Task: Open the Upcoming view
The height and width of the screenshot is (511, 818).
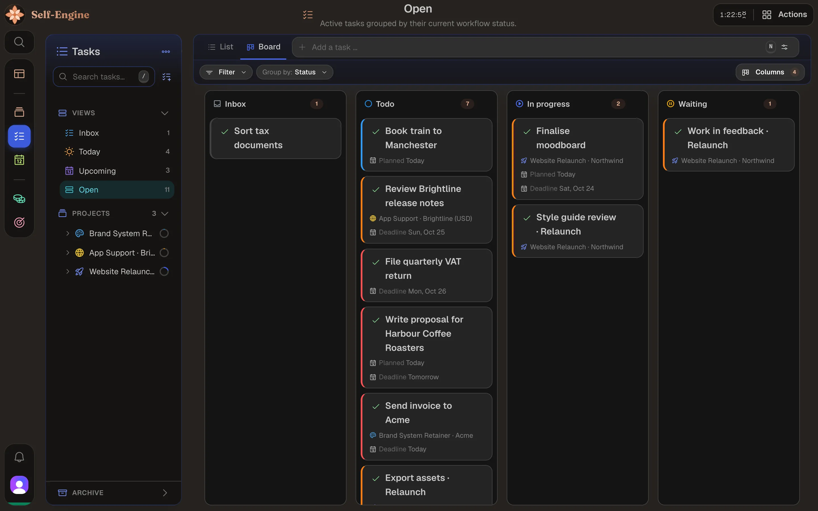Action: pyautogui.click(x=117, y=171)
